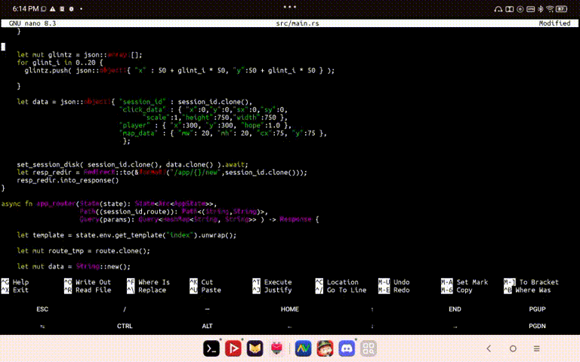Viewport: 580px width, 362px height.
Task: Place cursor on 'resp_redir.into_response()' line
Action: point(68,180)
